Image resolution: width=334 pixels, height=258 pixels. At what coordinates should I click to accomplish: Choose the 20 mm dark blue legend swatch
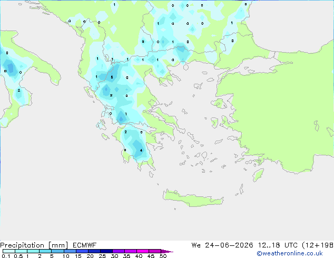coord(94,251)
